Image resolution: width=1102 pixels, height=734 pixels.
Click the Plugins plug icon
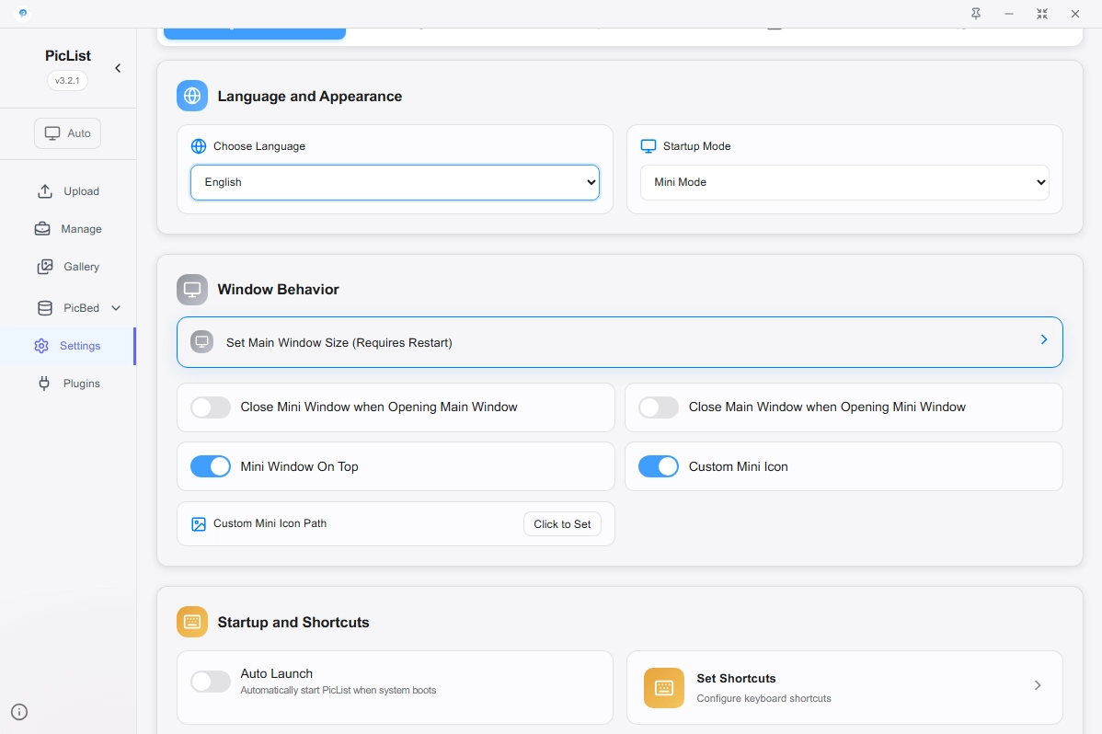[44, 384]
